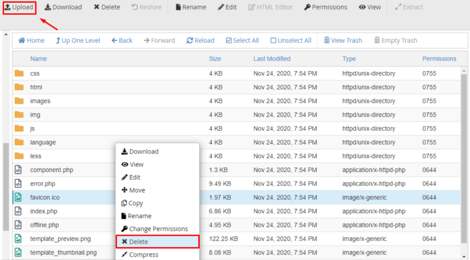Click Unselect All checkbox
Image resolution: width=470 pixels, height=260 pixels.
pos(291,40)
